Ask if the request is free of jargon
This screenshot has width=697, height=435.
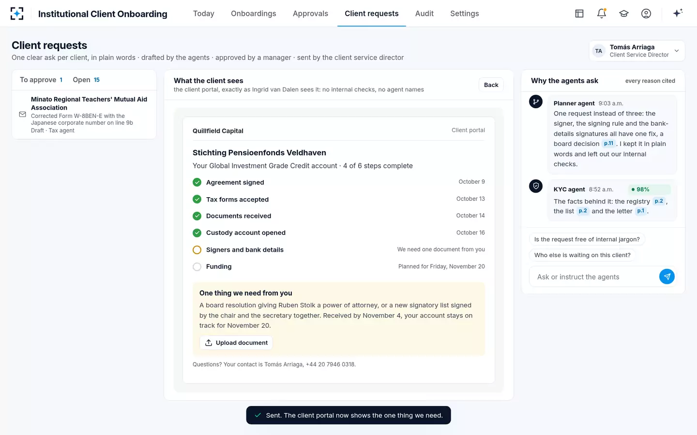587,239
